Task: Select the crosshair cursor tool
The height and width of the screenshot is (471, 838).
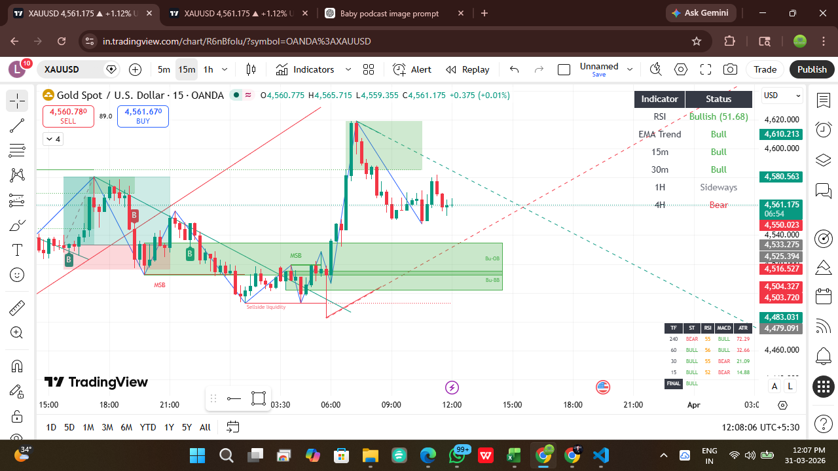Action: pyautogui.click(x=17, y=101)
